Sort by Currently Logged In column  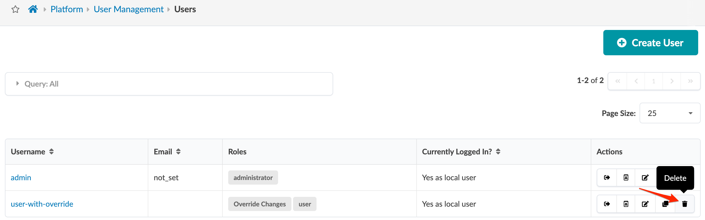(498, 152)
